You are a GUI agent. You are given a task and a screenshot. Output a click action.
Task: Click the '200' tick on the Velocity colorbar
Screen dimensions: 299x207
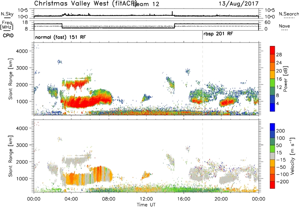(281, 131)
